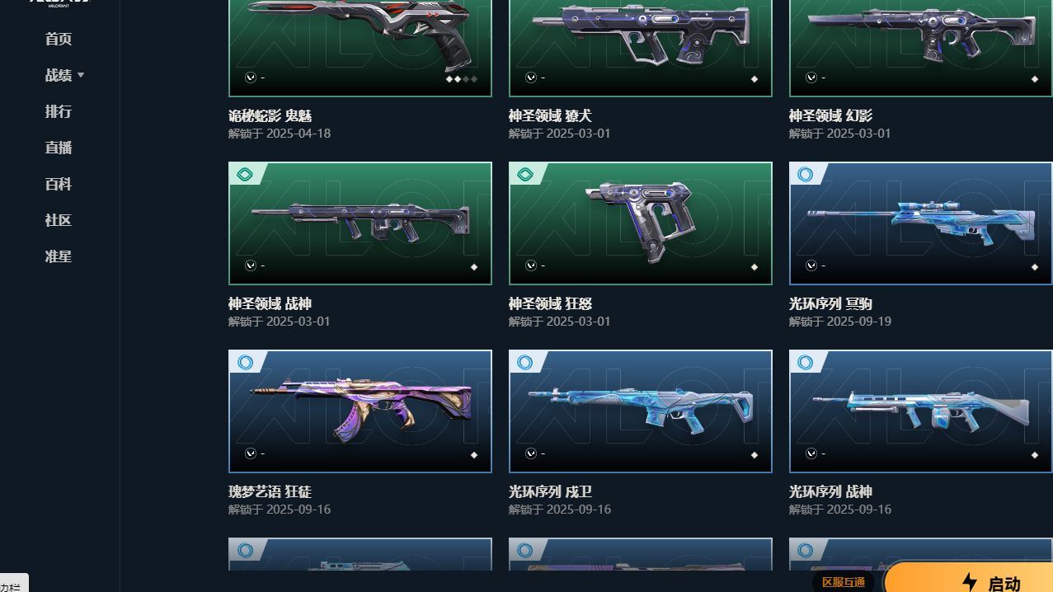Select the 神圣领域 獠犬 skin thumbnail

pos(641,48)
